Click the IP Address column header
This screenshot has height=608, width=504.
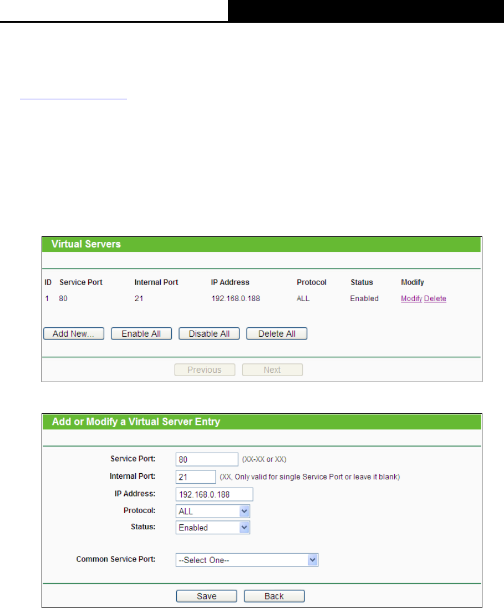point(230,282)
